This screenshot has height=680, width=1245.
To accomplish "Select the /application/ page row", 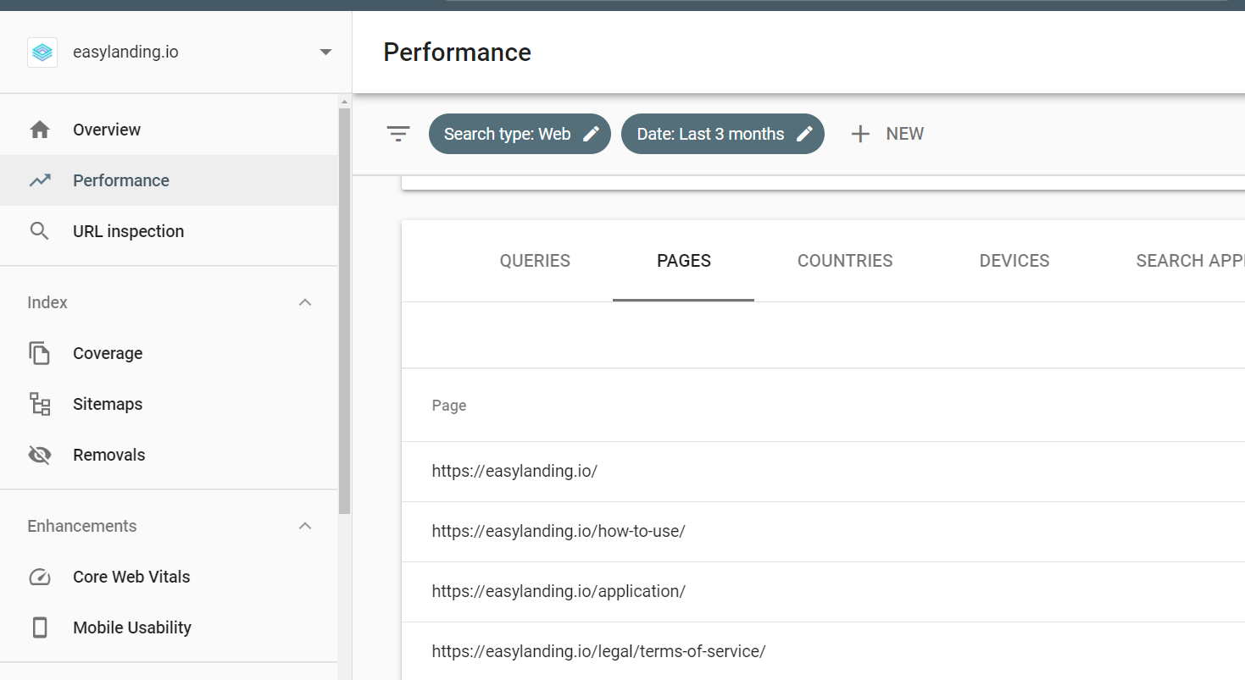I will click(x=823, y=592).
